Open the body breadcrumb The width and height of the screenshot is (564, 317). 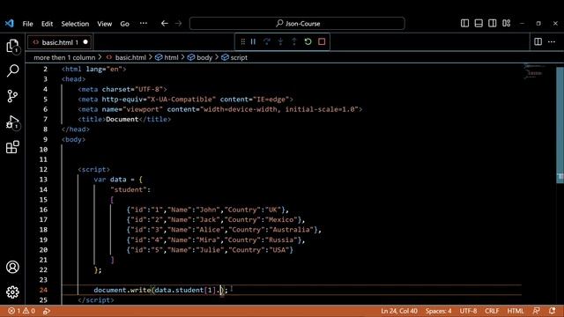(x=200, y=57)
